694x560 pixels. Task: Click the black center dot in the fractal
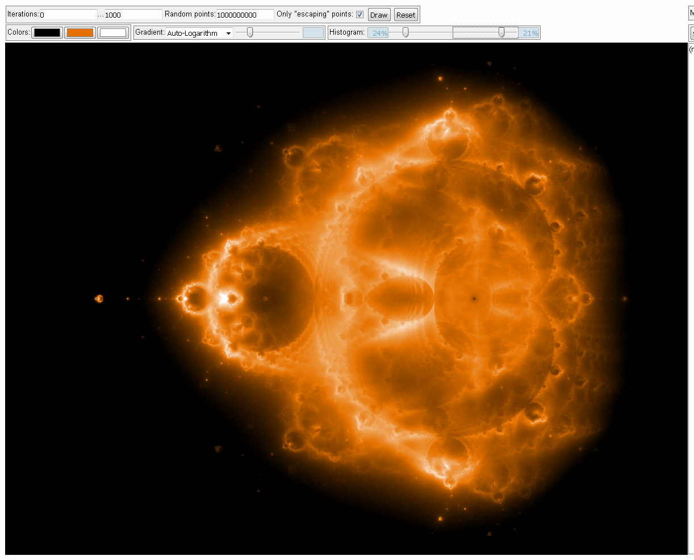click(x=473, y=298)
